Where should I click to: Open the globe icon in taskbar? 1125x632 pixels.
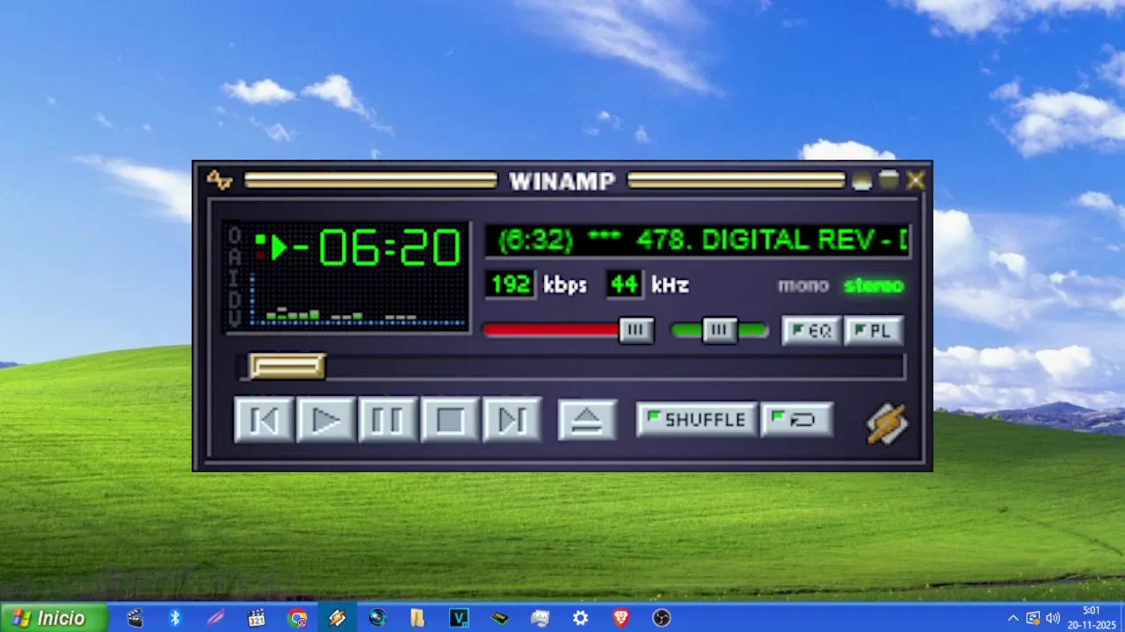point(378,618)
